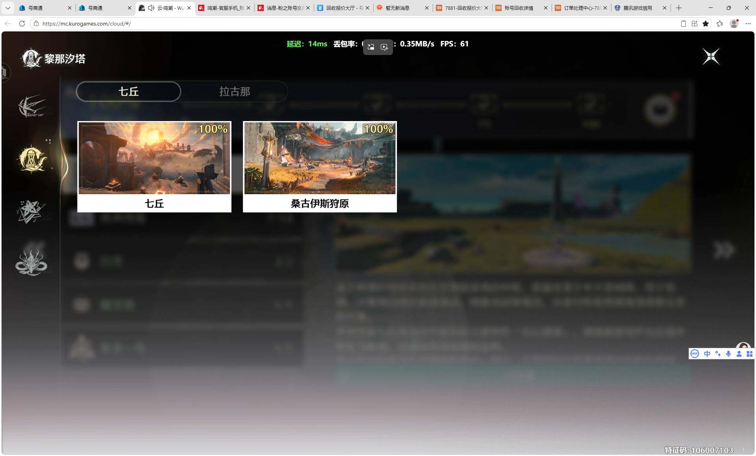
Task: View site info via the lock icon
Action: (36, 24)
